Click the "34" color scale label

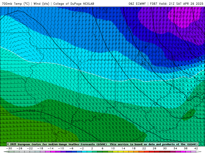pos(175,148)
